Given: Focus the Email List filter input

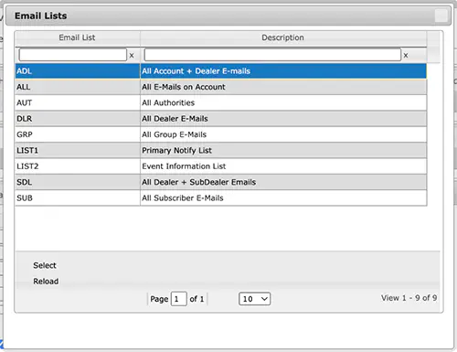Looking at the screenshot, I should click(73, 55).
